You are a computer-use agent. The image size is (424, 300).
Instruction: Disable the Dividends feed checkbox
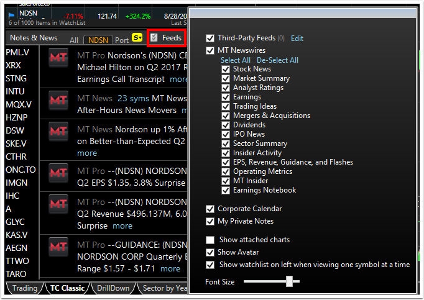pyautogui.click(x=226, y=125)
